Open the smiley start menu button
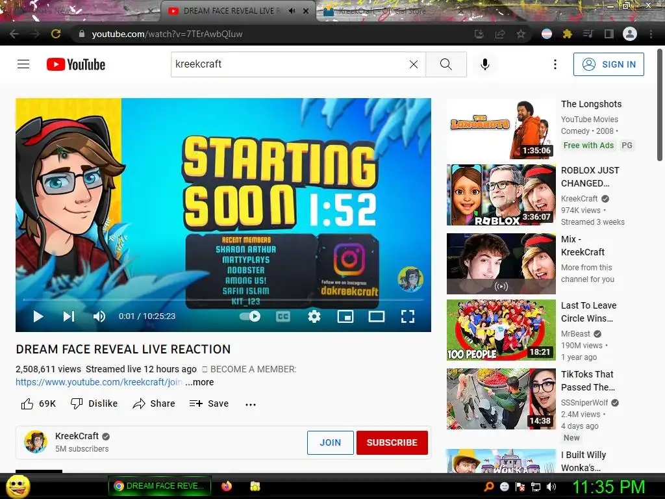 18,486
